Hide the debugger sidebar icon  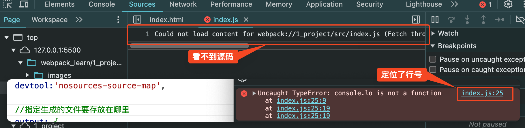tap(416, 20)
